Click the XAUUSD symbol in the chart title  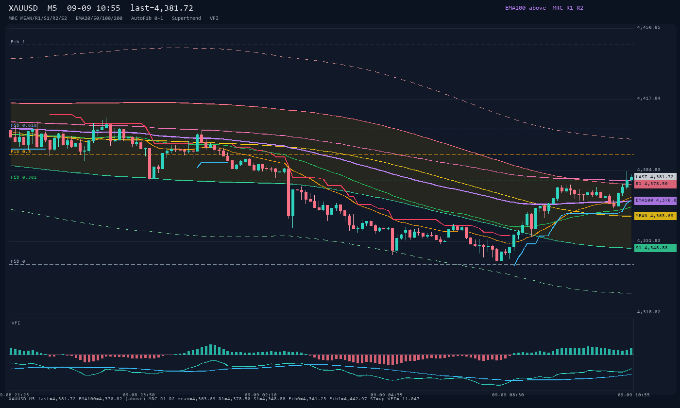click(23, 8)
